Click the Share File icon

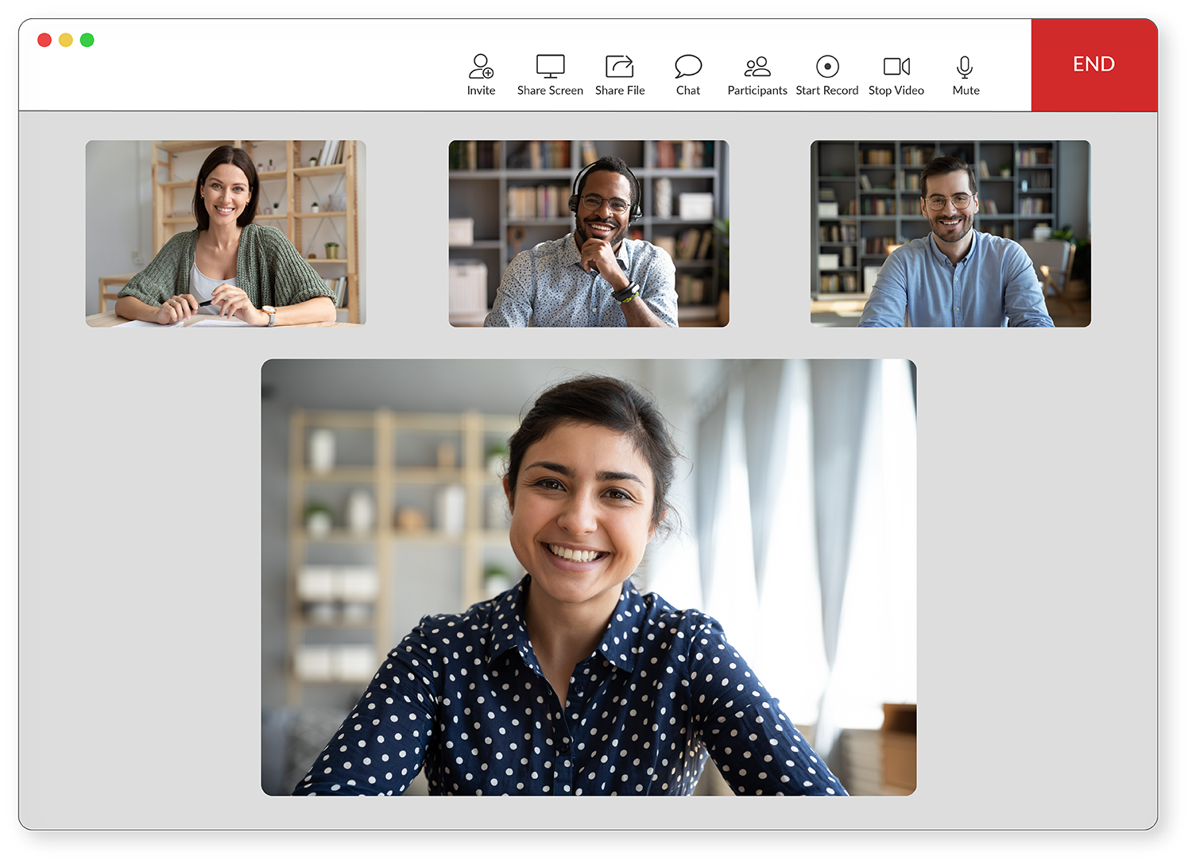(x=620, y=66)
